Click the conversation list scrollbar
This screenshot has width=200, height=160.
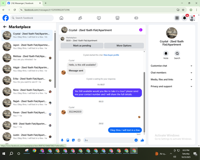click(x=55, y=60)
